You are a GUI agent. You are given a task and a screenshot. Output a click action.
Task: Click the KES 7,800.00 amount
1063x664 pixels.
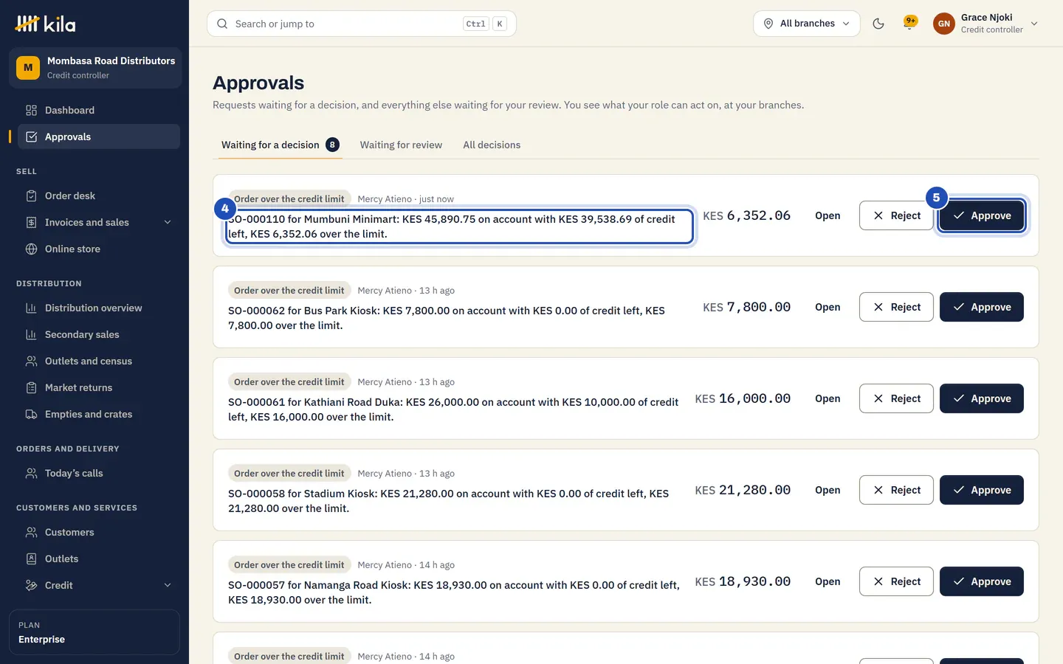click(x=746, y=307)
